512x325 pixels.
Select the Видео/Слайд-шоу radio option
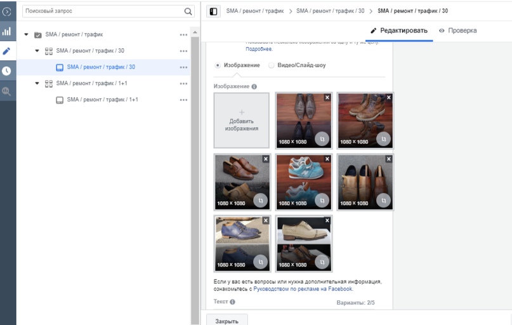(272, 65)
